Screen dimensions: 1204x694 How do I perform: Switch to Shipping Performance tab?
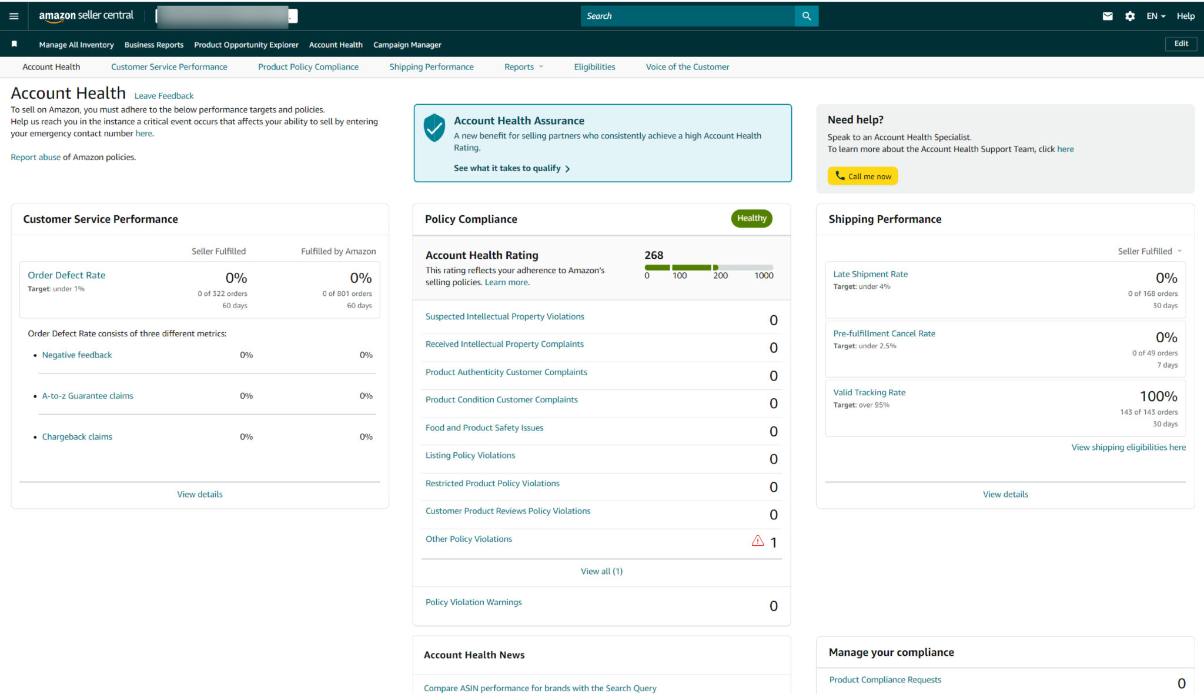click(x=432, y=67)
